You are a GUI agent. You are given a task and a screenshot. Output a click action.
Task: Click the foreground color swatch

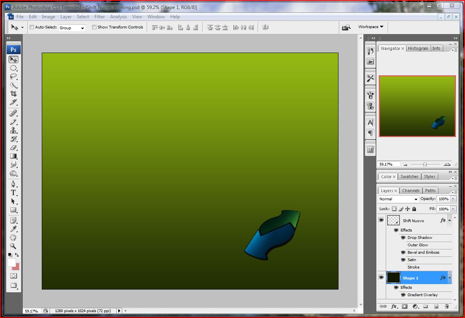(11, 263)
